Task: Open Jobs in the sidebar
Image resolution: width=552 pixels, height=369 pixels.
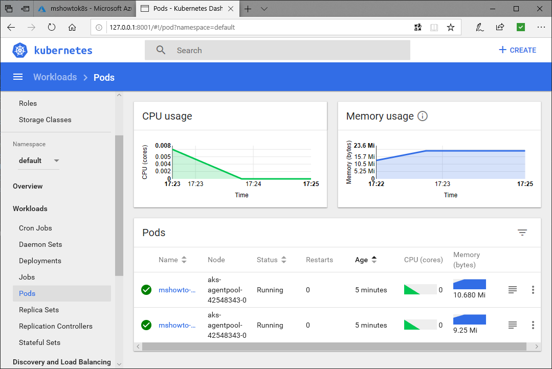Action: click(27, 277)
